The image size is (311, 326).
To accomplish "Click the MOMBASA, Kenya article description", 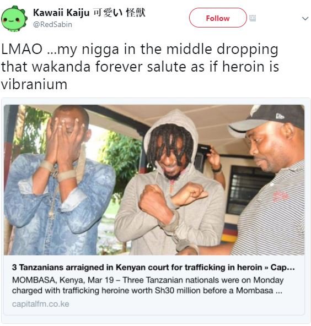I will tap(148, 285).
